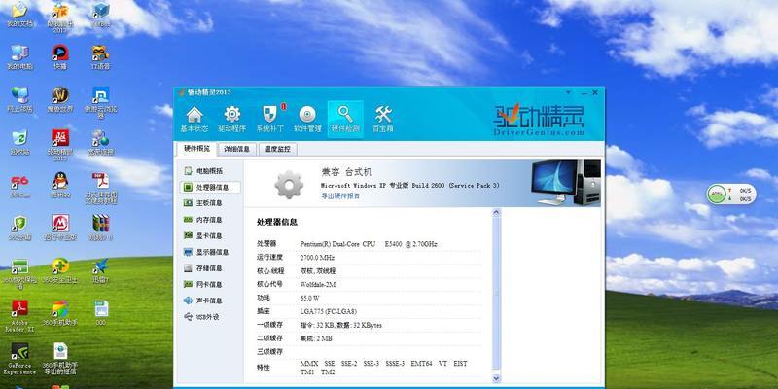Screen dimensions: 778x389
Task: Open 快播 desktop shortcut
Action: 60,56
